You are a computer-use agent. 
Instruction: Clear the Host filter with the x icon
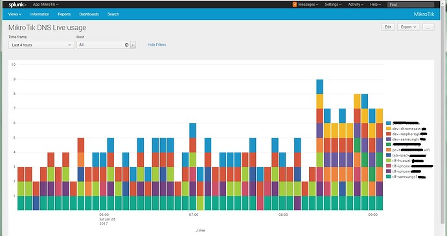[x=126, y=45]
